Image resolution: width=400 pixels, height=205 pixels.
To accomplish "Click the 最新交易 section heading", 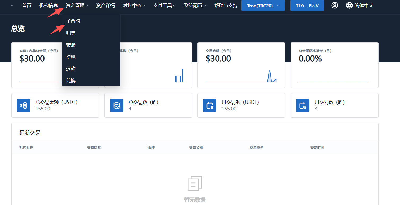I will 30,133.
